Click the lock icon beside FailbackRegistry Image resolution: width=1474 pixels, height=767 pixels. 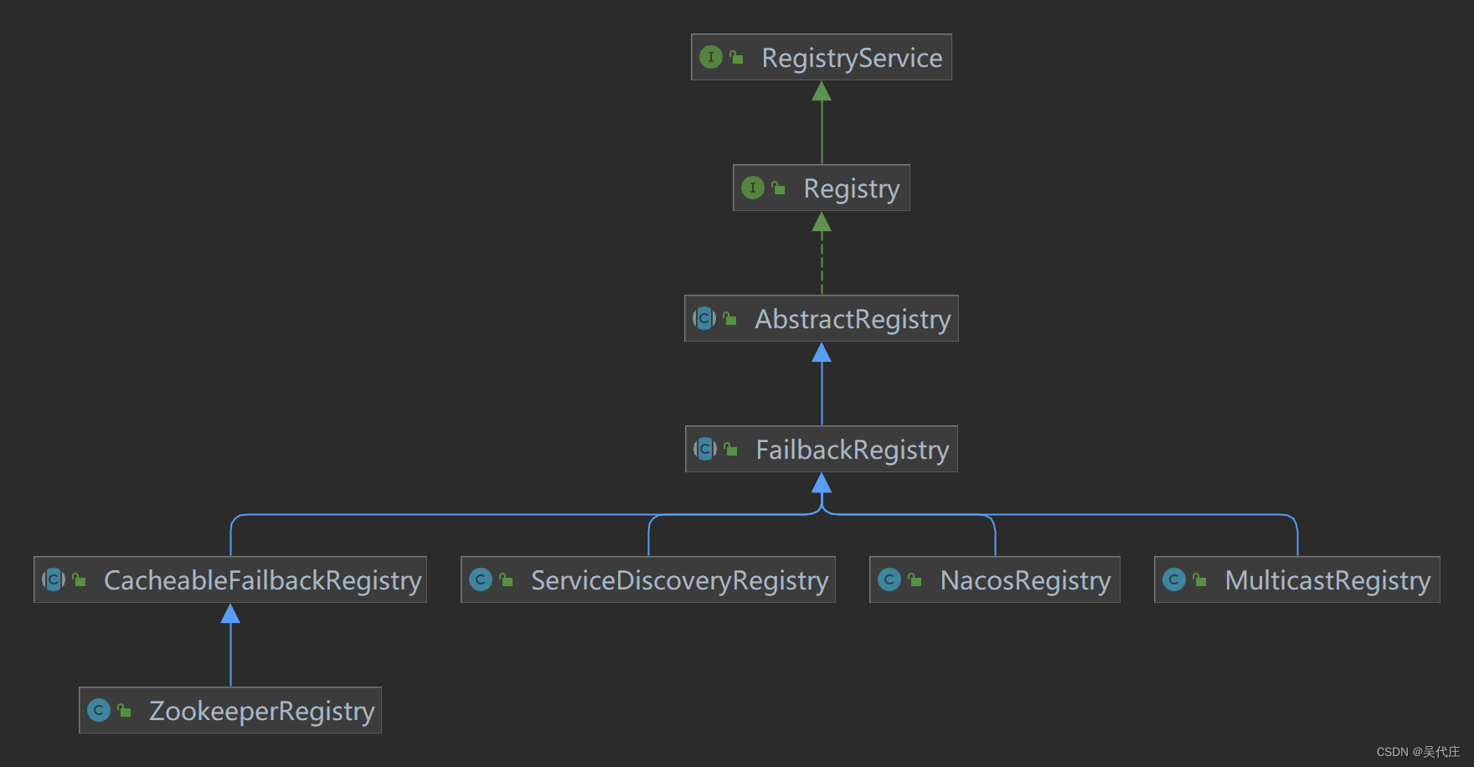click(x=730, y=449)
